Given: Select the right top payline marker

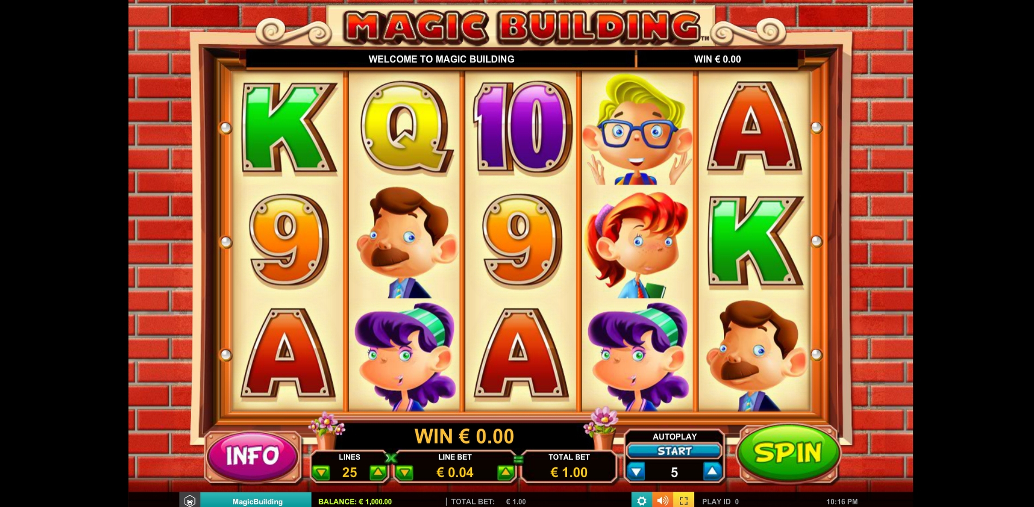Looking at the screenshot, I should tap(816, 128).
